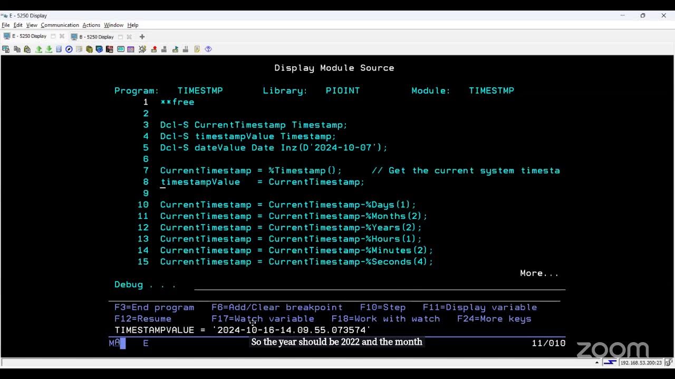The height and width of the screenshot is (379, 675).
Task: Click the Copy toolbar icon
Action: click(x=17, y=49)
